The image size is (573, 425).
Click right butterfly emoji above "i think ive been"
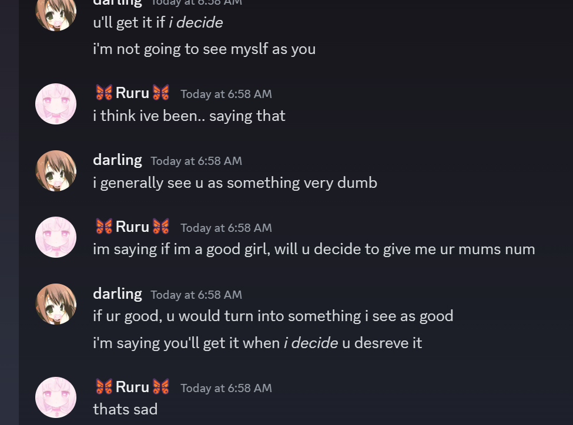pos(160,93)
